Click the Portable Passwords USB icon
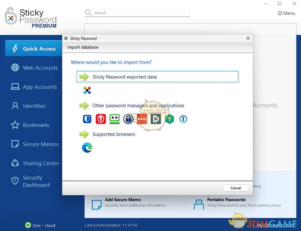The image size is (301, 231). pos(199,205)
